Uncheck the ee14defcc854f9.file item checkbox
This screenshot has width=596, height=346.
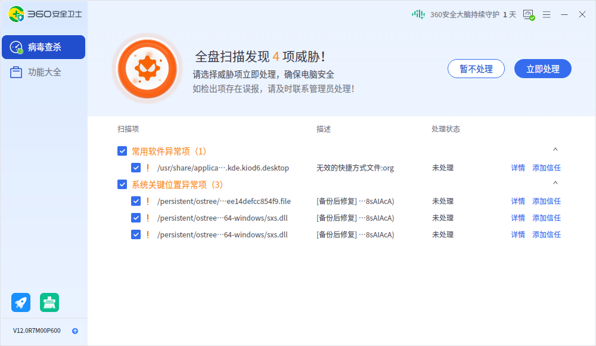[136, 202]
